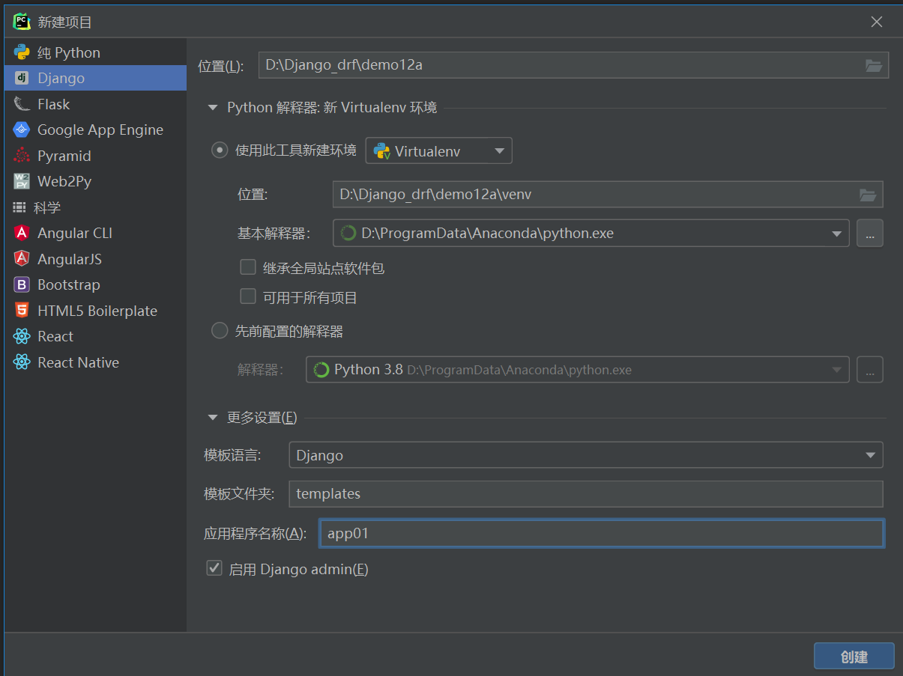Select AngularJS project type
Screen dimensions: 903x676
(95, 259)
